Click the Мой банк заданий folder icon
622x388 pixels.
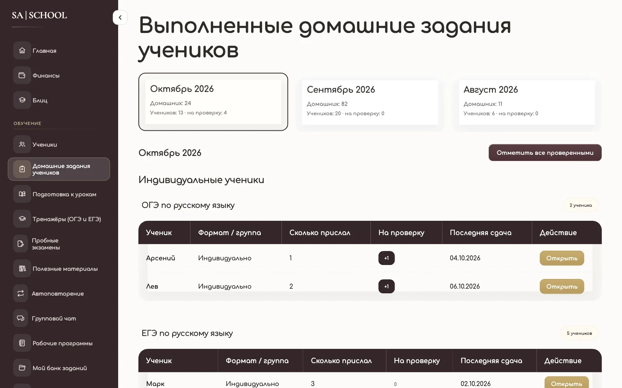point(22,368)
